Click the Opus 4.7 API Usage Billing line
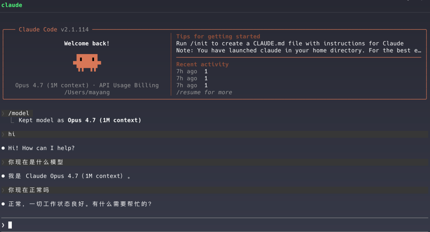The width and height of the screenshot is (430, 232). click(x=87, y=85)
